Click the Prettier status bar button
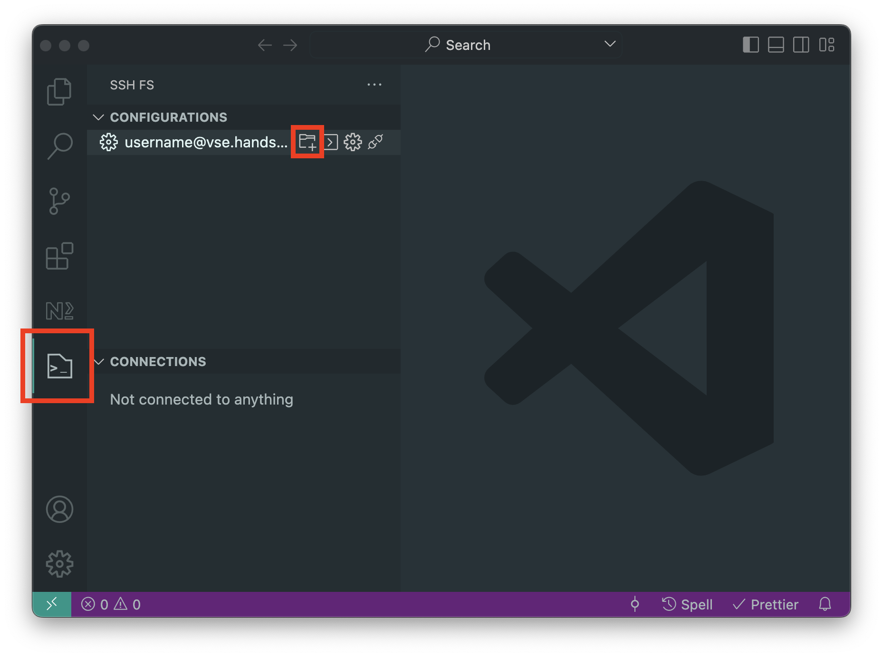Viewport: 883px width, 657px height. [766, 604]
